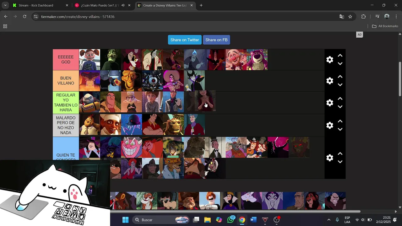Image resolution: width=402 pixels, height=226 pixels.
Task: Open a new browser tab
Action: (x=201, y=5)
